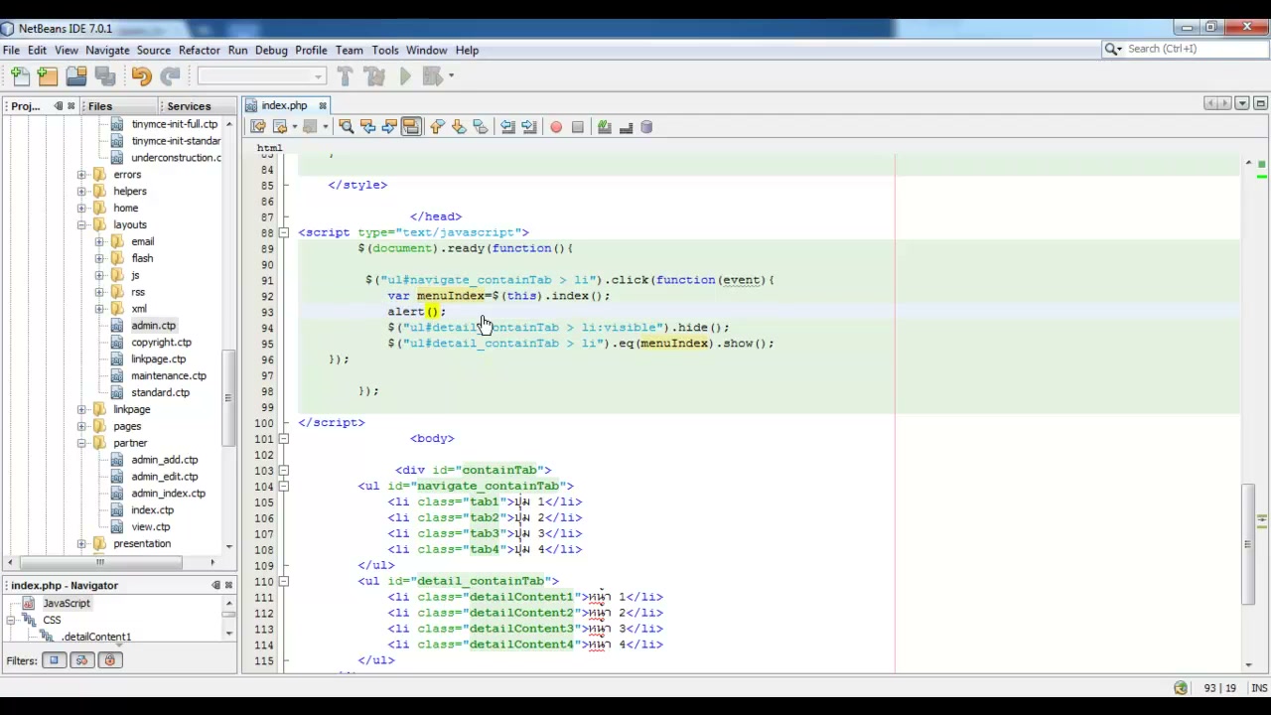Collapse code fold at line 104 ul

(283, 487)
